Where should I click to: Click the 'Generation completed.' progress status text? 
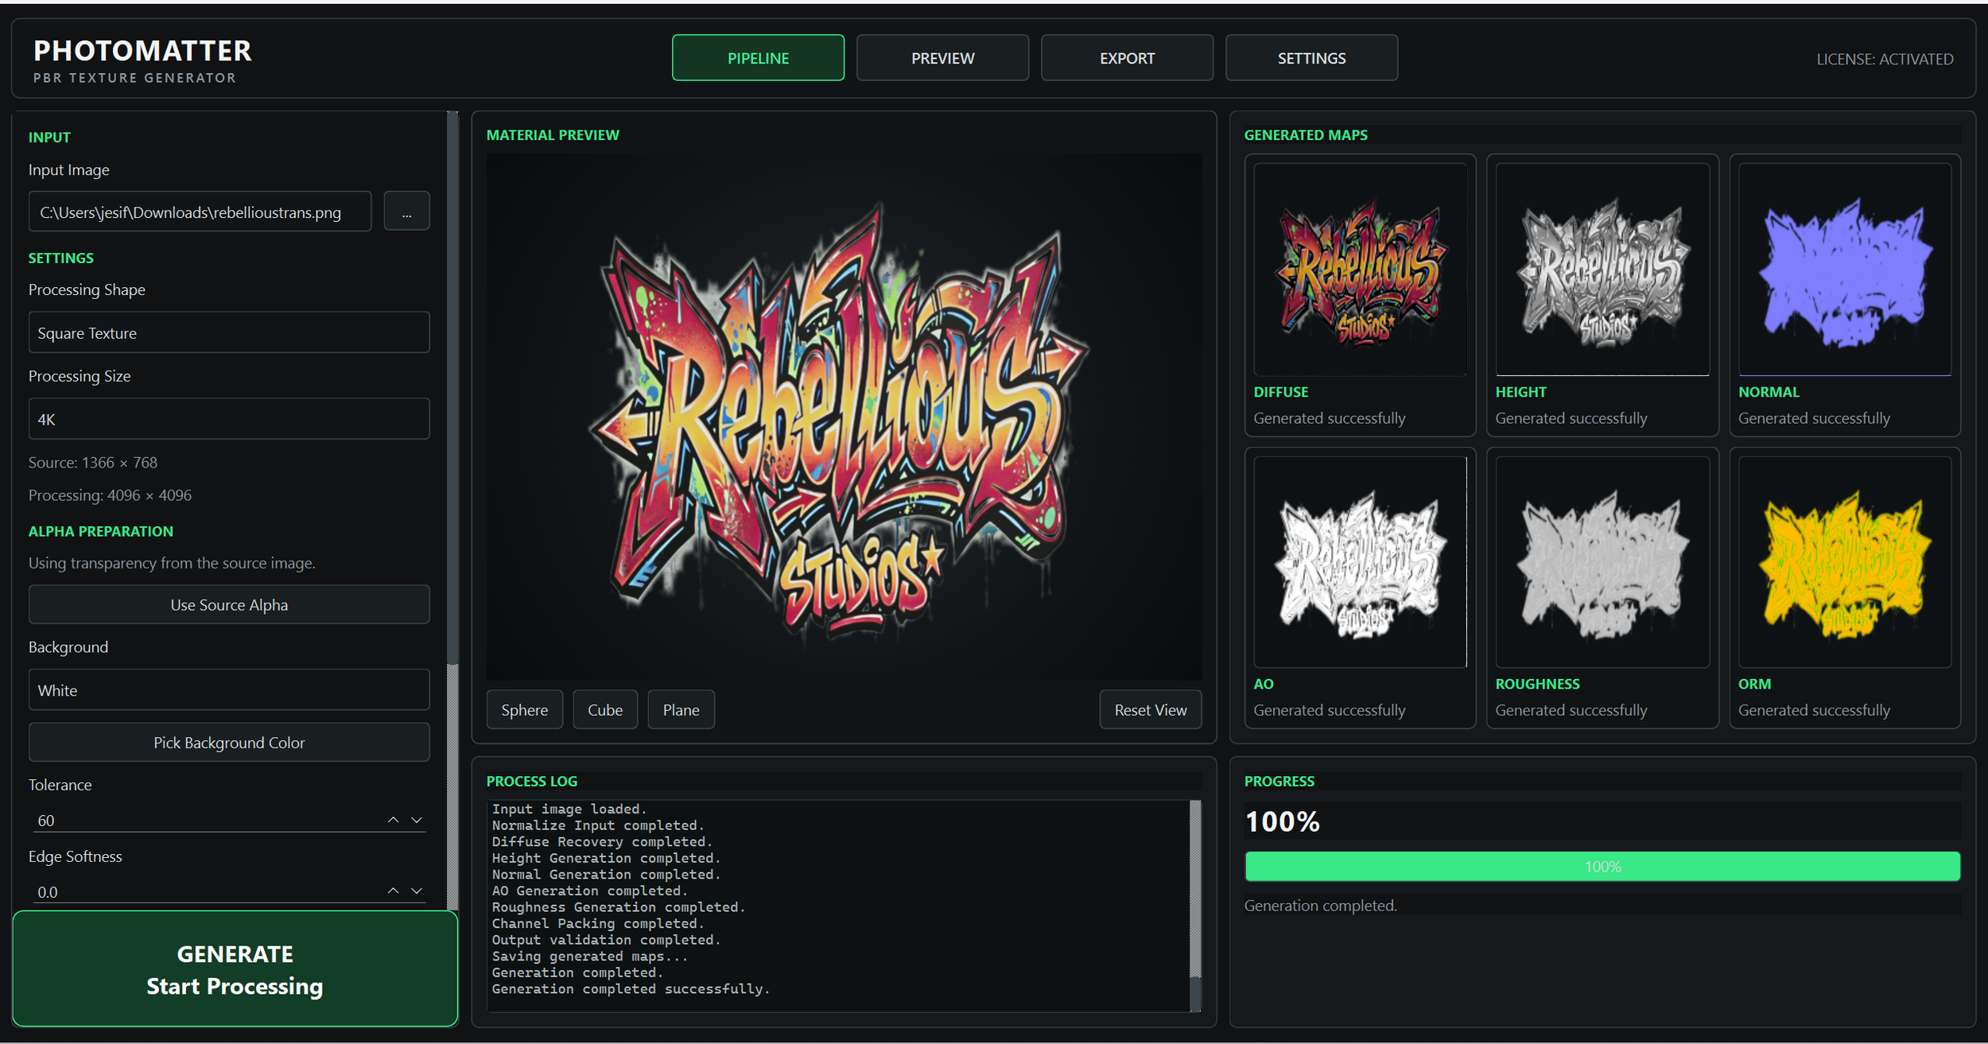pos(1320,906)
